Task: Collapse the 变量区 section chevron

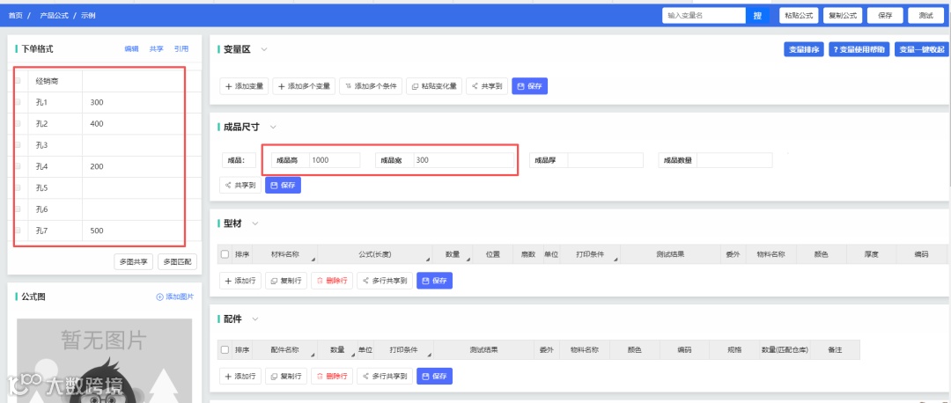Action: (264, 49)
